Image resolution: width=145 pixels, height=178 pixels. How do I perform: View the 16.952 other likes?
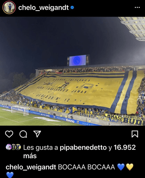pyautogui.click(x=125, y=147)
